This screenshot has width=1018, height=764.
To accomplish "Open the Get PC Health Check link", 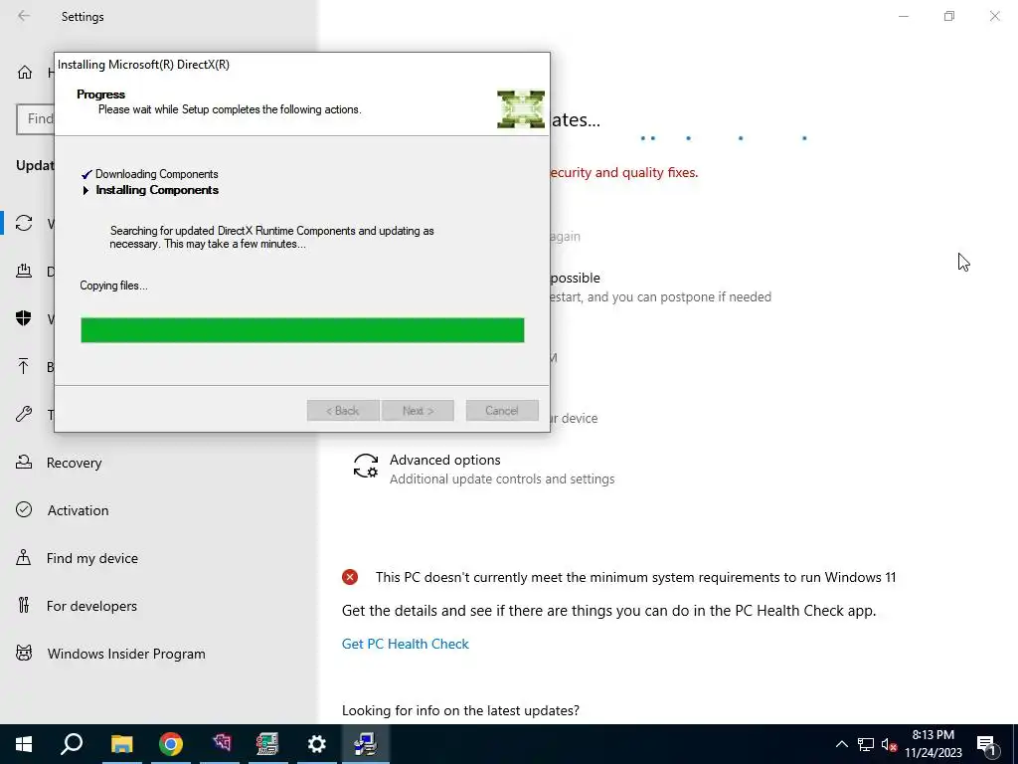I will coord(406,644).
